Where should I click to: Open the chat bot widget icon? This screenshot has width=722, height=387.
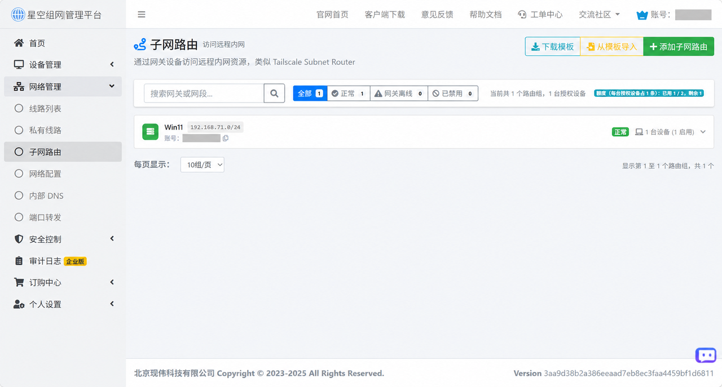(x=706, y=355)
